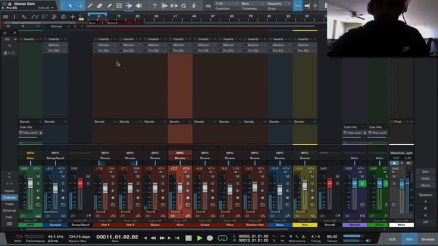Open the External tab in mixer sidebar
This screenshot has height=246, width=438.
9,210
